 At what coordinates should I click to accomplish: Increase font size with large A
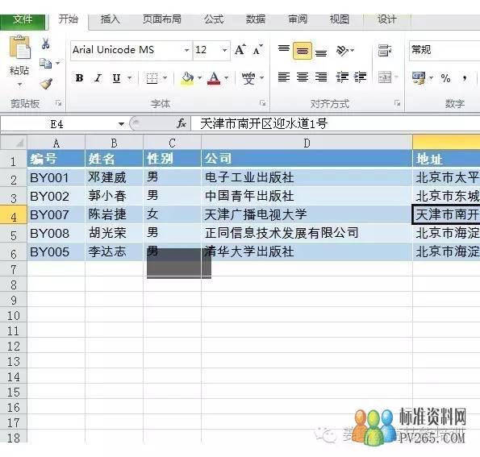(240, 49)
